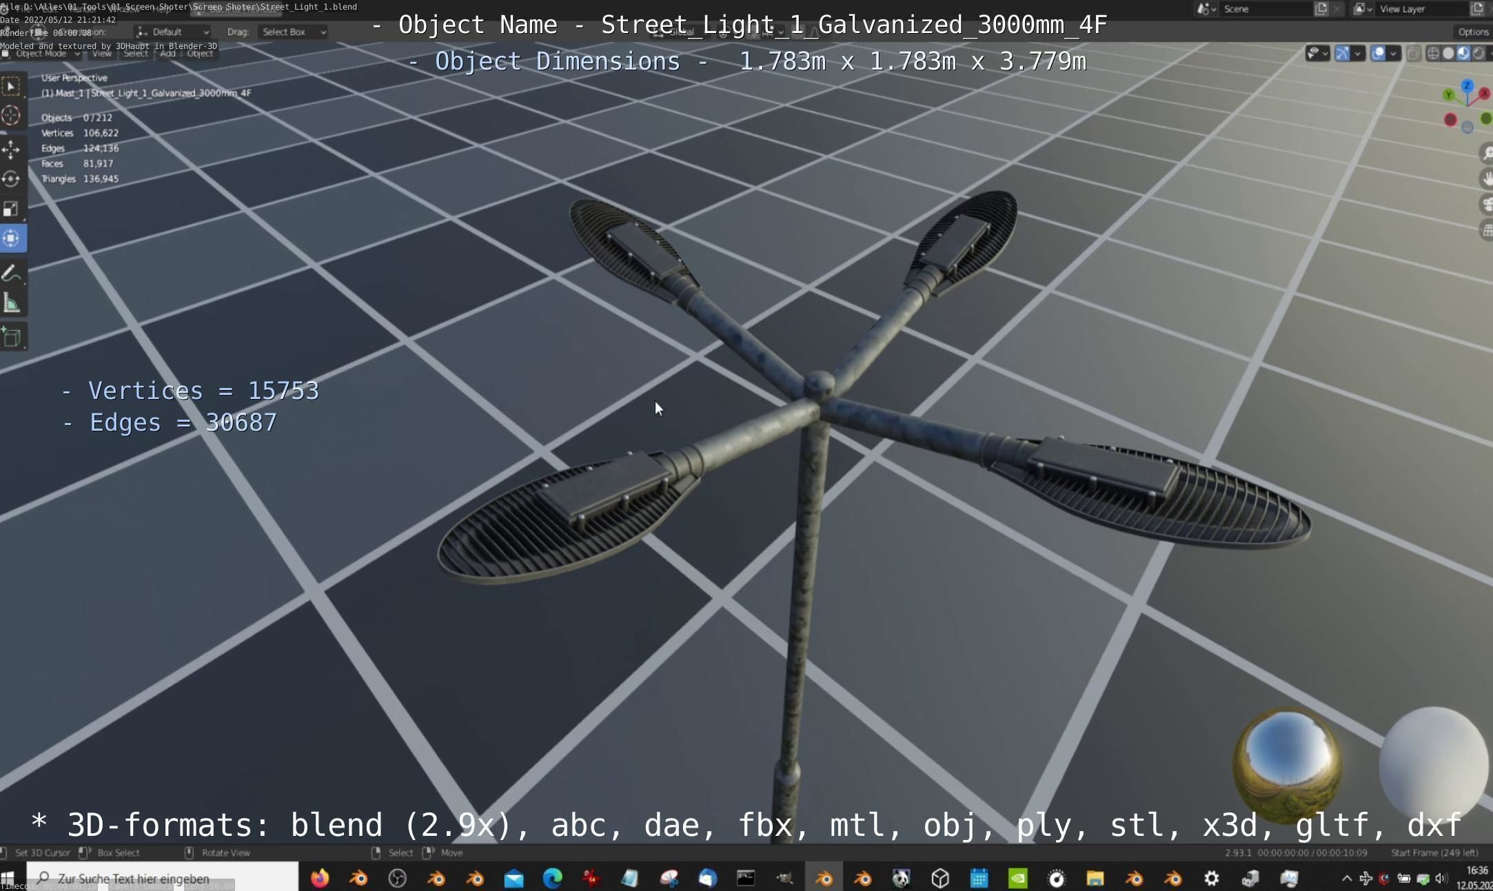Click the Zoom magnifier navigation button

[x=1486, y=153]
